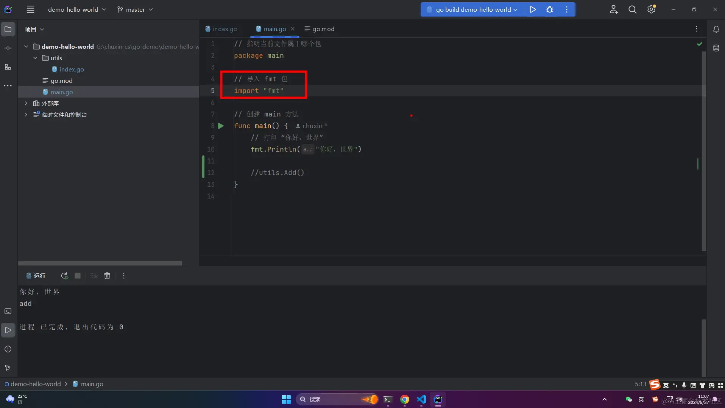Clear run output with trash icon
The height and width of the screenshot is (408, 725).
pyautogui.click(x=107, y=276)
